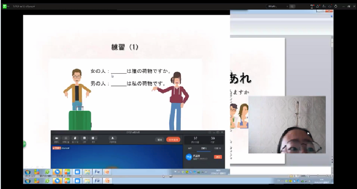Select the middle underlined tab in live side panel
Image resolution: width=357 pixels, height=189 pixels.
tap(204, 148)
